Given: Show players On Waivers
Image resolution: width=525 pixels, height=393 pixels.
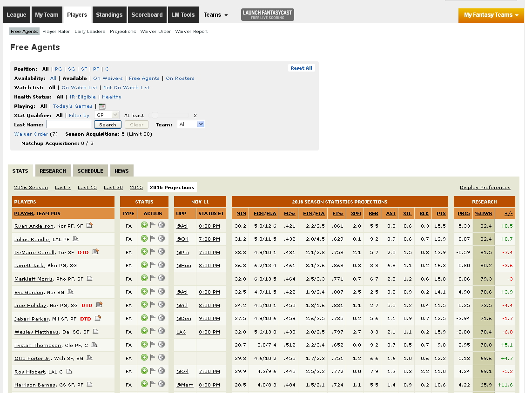Looking at the screenshot, I should click(108, 78).
